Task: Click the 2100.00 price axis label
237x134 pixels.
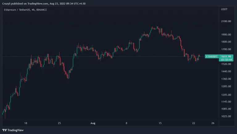Action: 226,21
